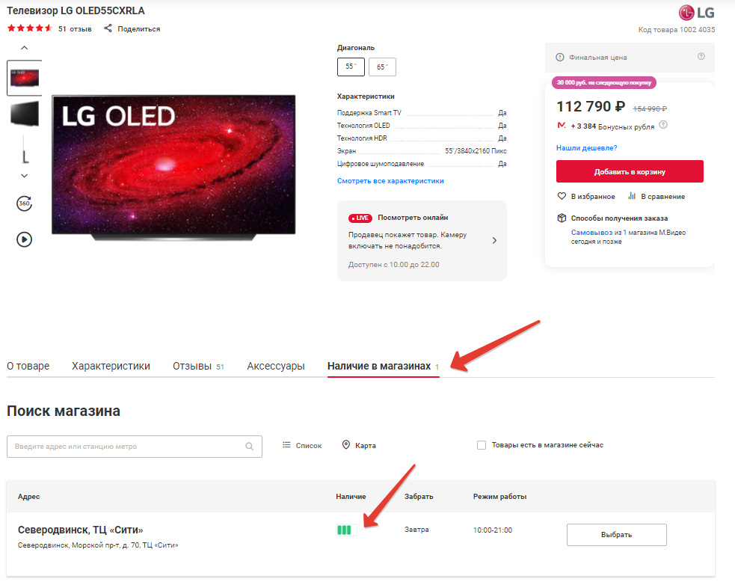Image resolution: width=735 pixels, height=588 pixels.
Task: Click the store address search field
Action: pyautogui.click(x=127, y=447)
